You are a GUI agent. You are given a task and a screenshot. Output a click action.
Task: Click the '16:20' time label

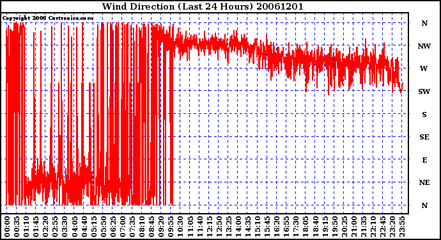277,227
